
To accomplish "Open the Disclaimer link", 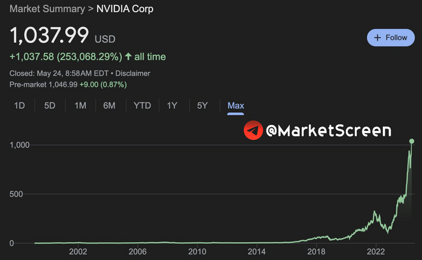I will (x=132, y=74).
